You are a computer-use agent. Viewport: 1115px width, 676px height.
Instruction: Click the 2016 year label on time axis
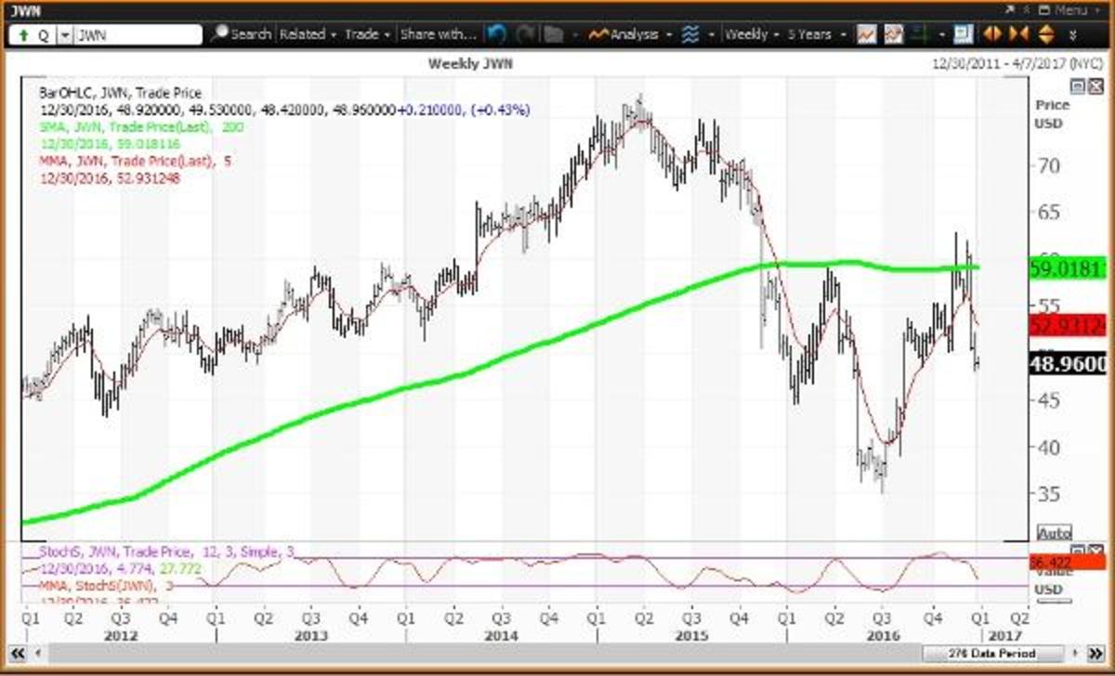pos(881,635)
